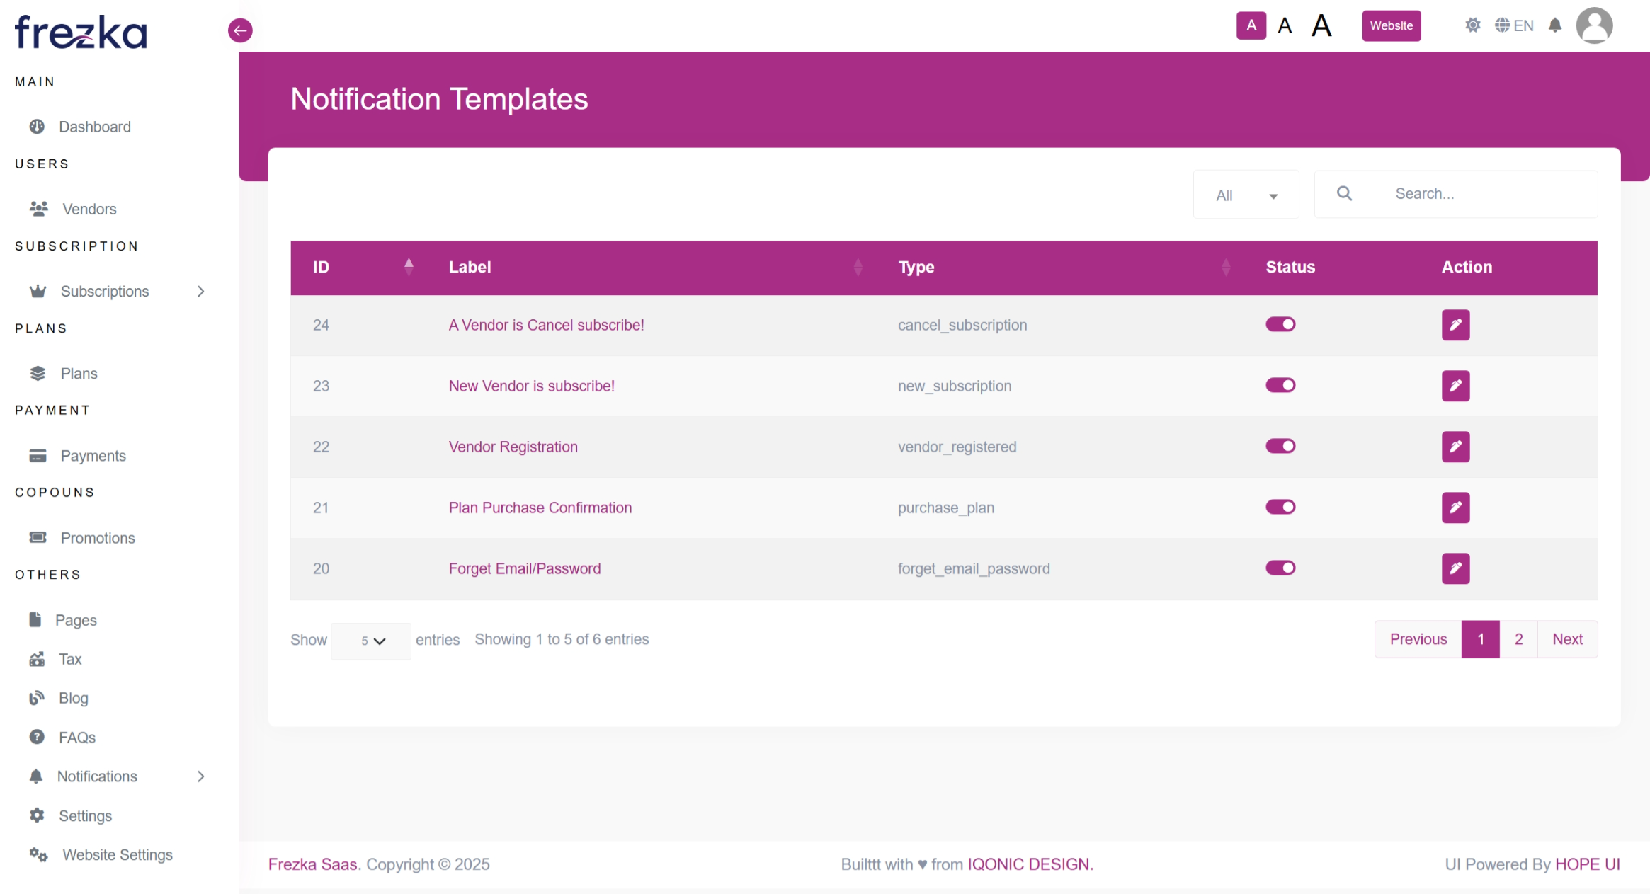
Task: Open Promotions in the sidebar
Action: pyautogui.click(x=97, y=538)
